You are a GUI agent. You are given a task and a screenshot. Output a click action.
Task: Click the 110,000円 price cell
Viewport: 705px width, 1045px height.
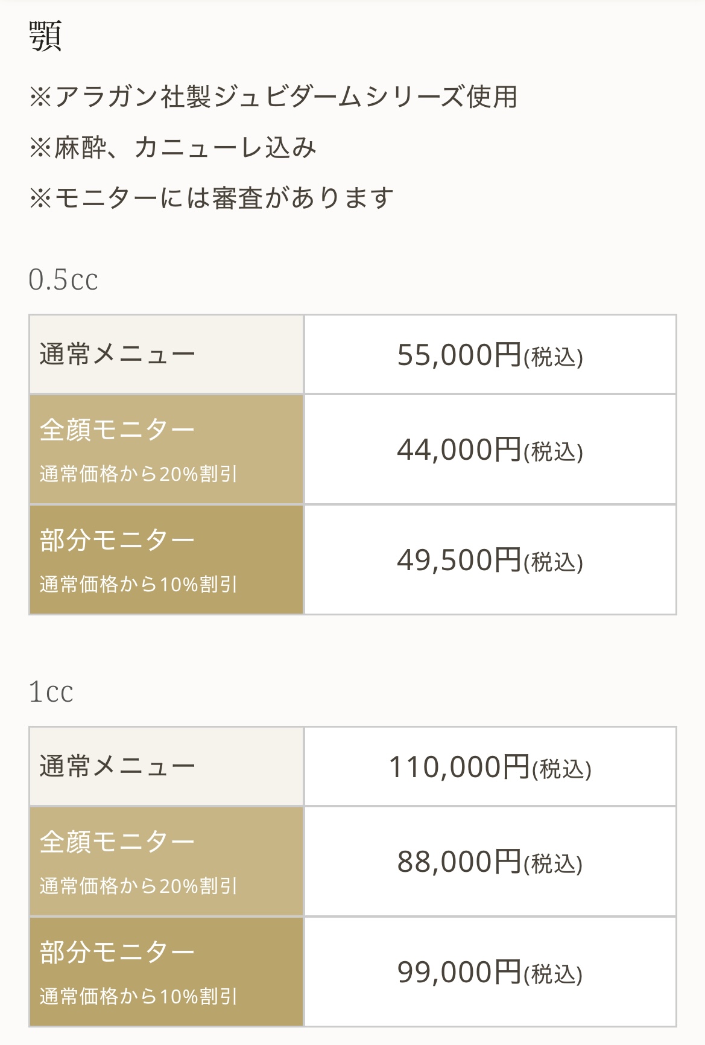pos(490,767)
